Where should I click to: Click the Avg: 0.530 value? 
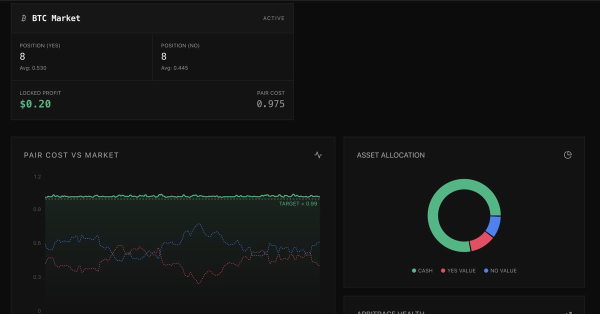33,68
